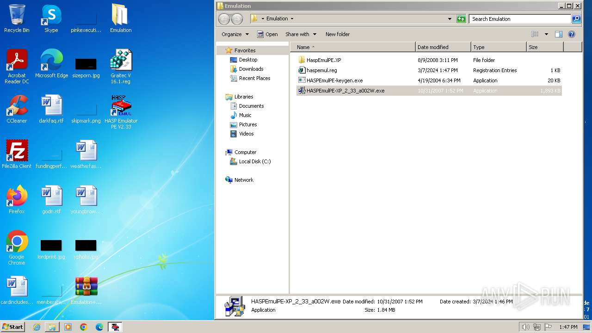The height and width of the screenshot is (333, 592).
Task: Open Network in navigation pane
Action: (x=244, y=180)
